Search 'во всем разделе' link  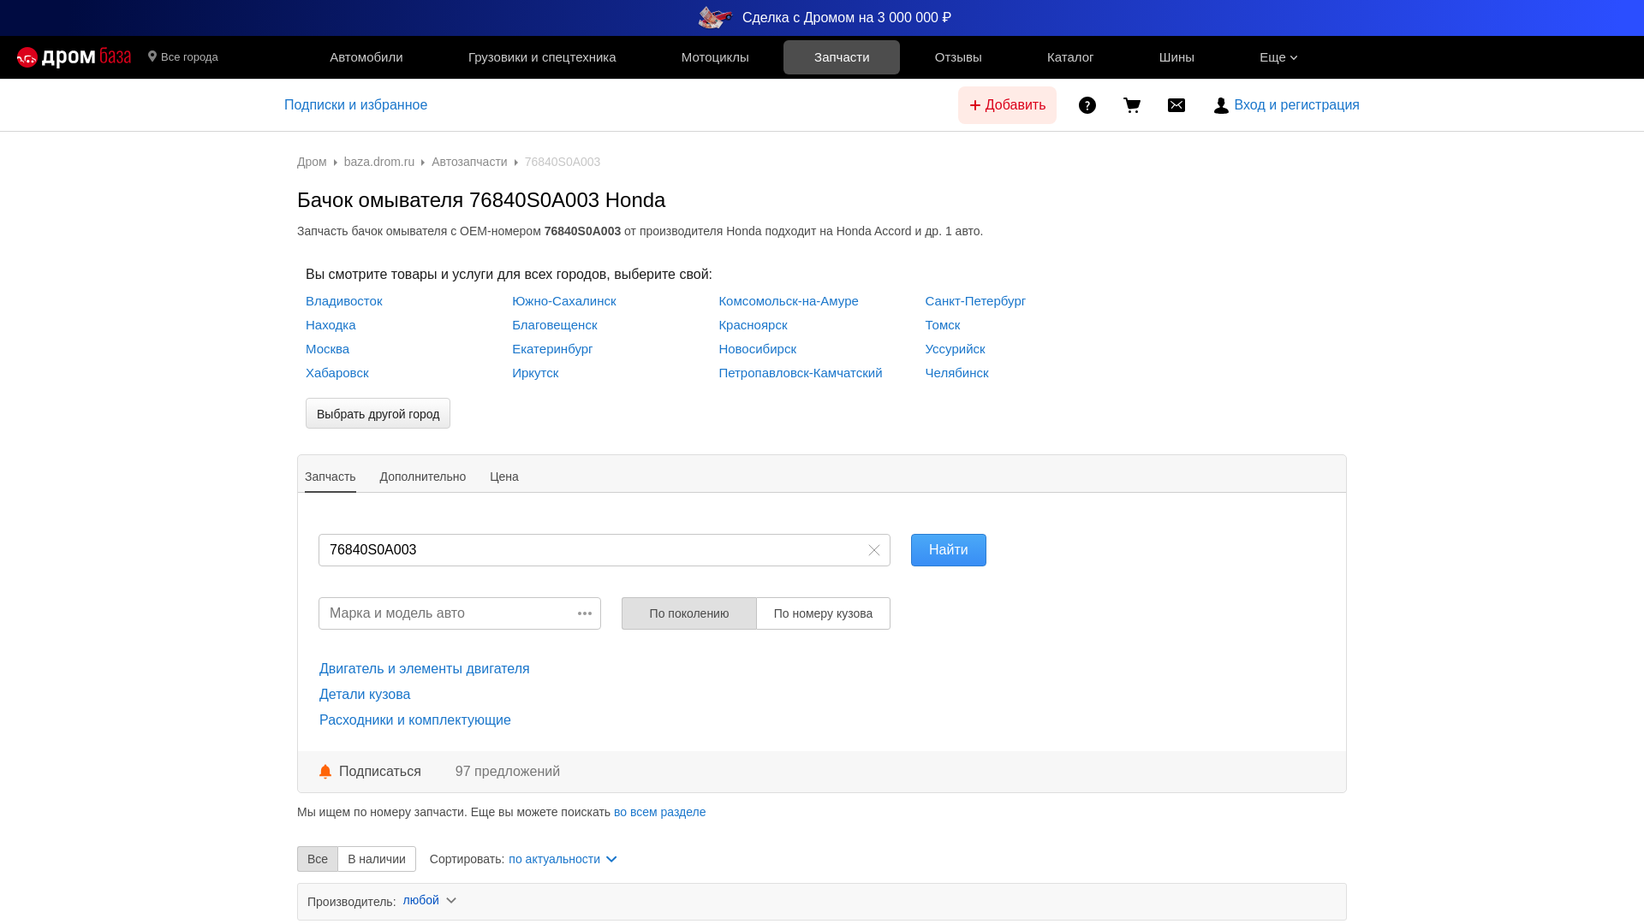click(x=659, y=812)
